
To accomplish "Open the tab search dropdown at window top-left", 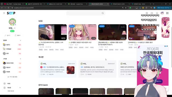I will pyautogui.click(x=2, y=4).
